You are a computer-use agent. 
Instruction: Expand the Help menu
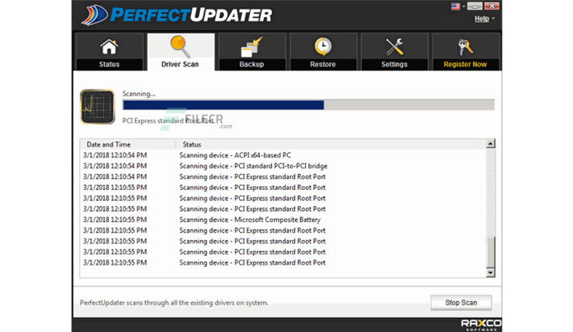(484, 19)
